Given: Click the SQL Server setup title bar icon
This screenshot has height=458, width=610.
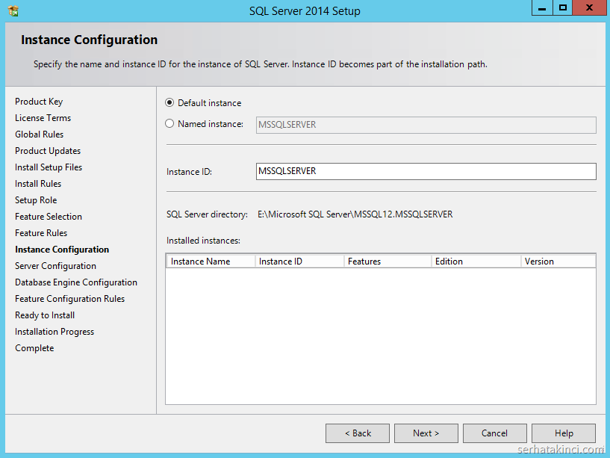Looking at the screenshot, I should pos(13,10).
